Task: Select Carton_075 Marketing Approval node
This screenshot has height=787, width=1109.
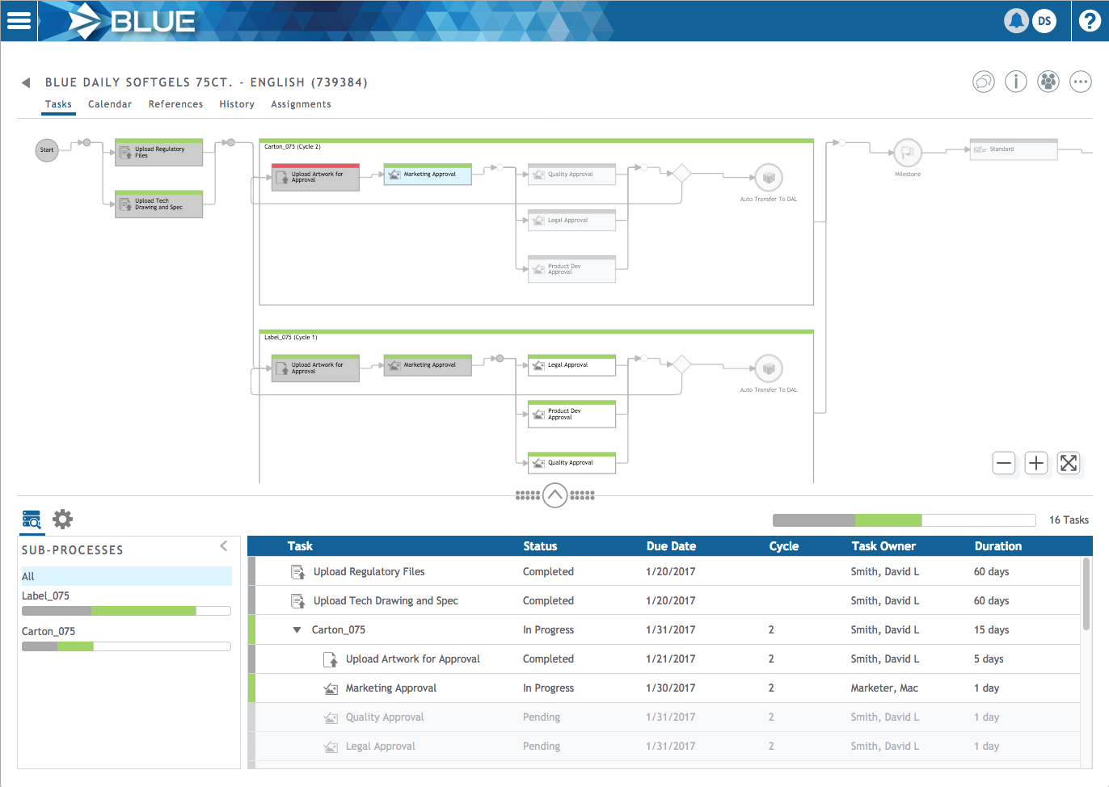Action: point(428,175)
